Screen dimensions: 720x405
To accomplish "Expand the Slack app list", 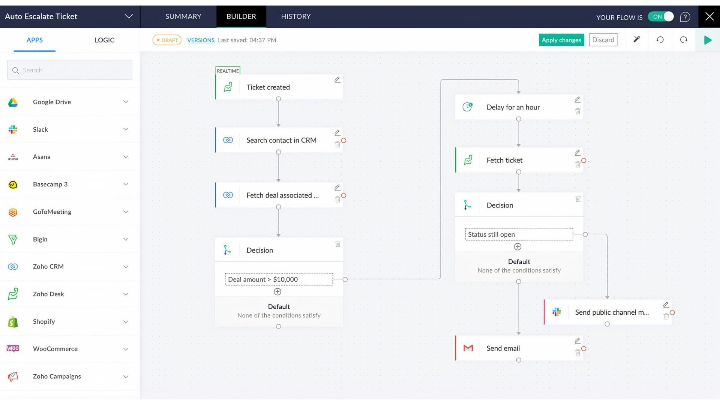I will (x=126, y=129).
